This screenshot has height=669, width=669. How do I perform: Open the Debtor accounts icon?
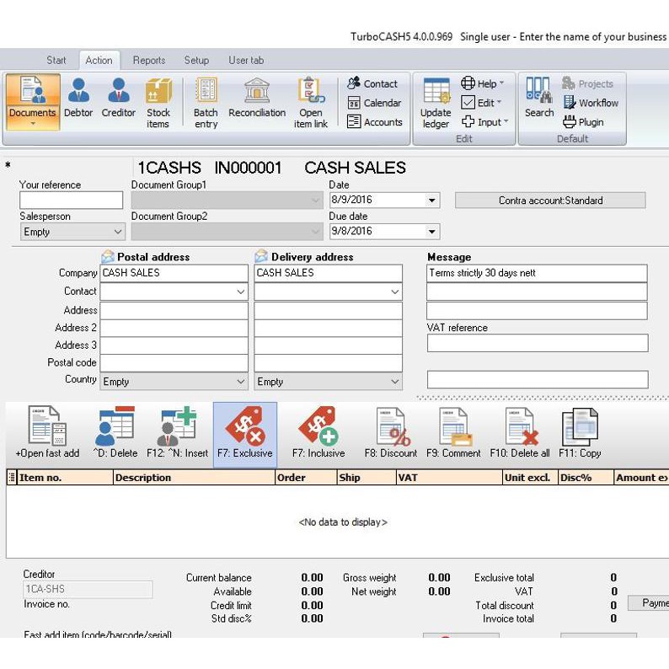coord(78,99)
